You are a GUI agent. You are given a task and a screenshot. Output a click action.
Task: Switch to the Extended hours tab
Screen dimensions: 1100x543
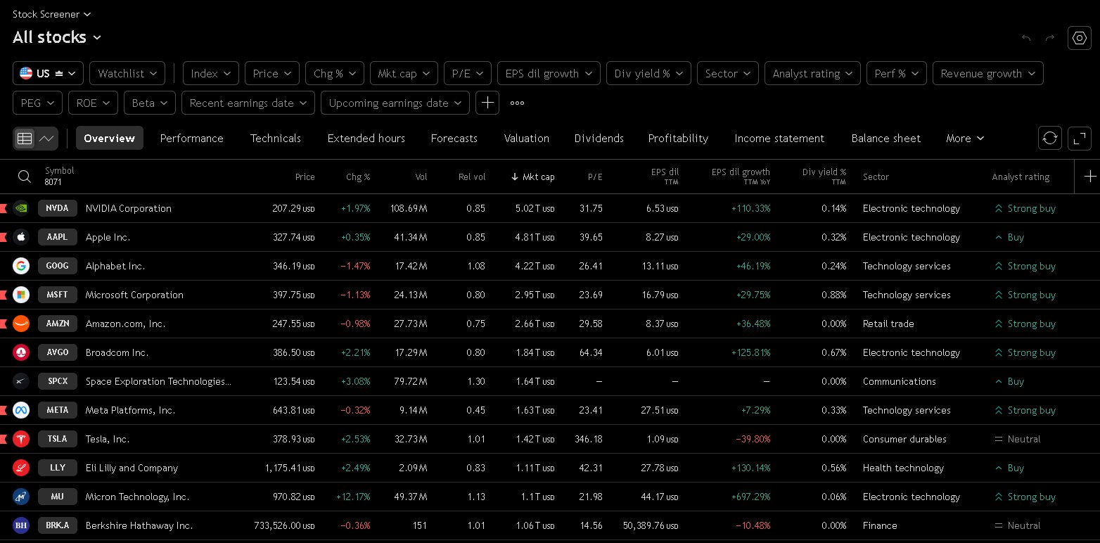coord(366,138)
